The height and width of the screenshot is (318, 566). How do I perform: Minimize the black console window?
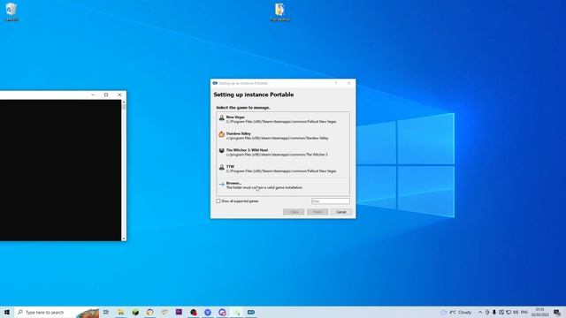point(93,95)
